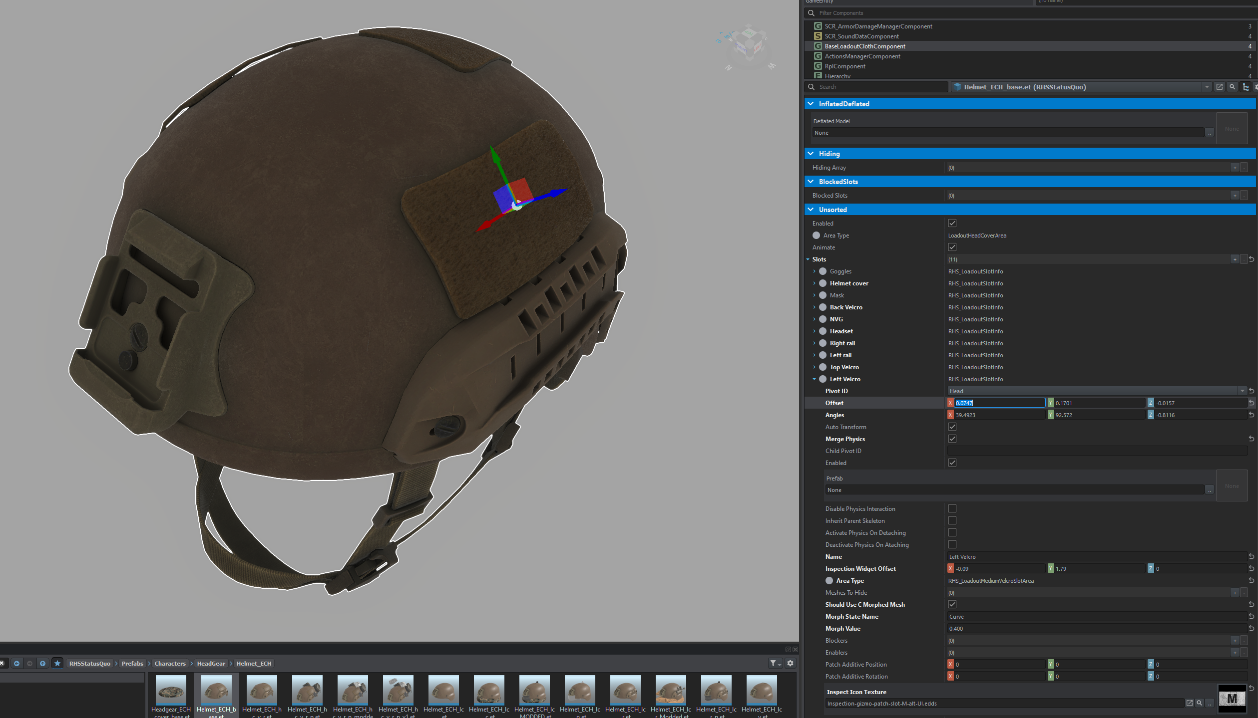Reset the Offset value with revert arrow
The height and width of the screenshot is (718, 1258).
pos(1252,403)
